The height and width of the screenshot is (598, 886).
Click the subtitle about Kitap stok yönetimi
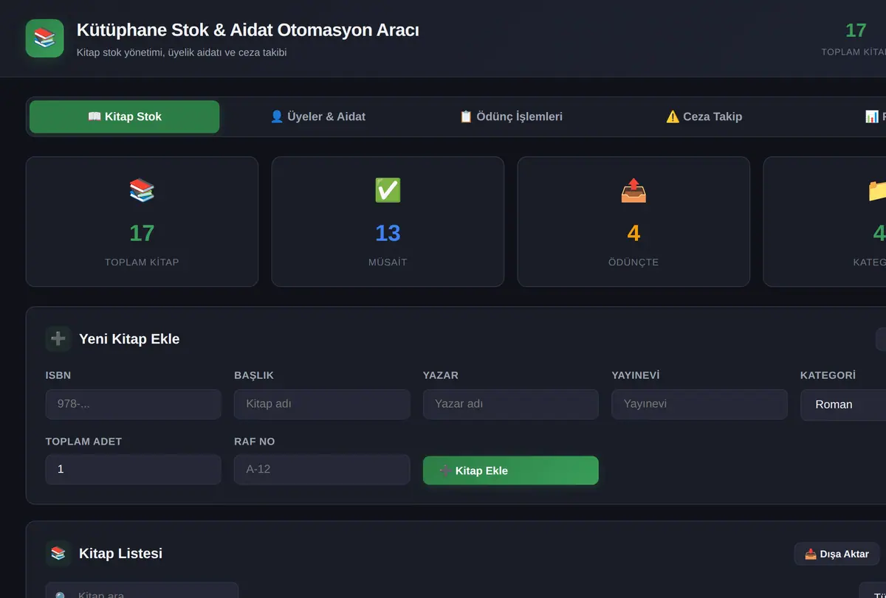point(182,52)
